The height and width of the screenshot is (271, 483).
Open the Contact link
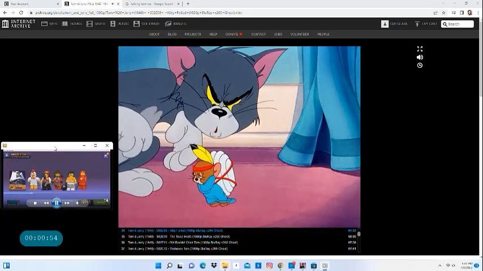tap(258, 34)
